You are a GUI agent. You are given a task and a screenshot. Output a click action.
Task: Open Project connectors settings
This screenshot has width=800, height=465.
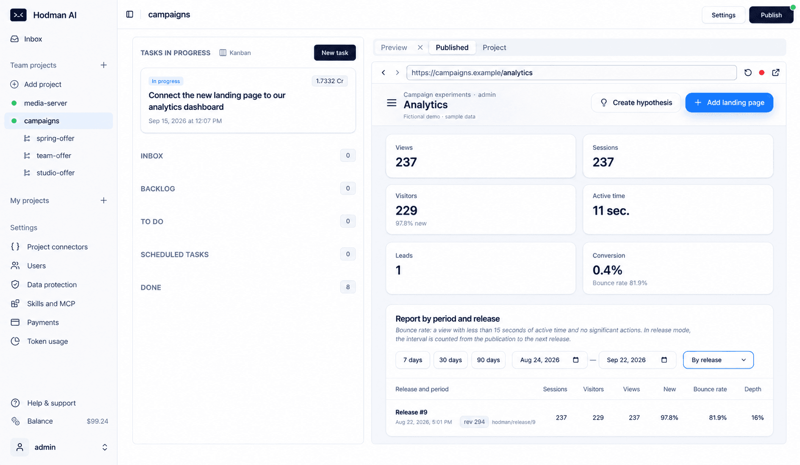pos(58,247)
